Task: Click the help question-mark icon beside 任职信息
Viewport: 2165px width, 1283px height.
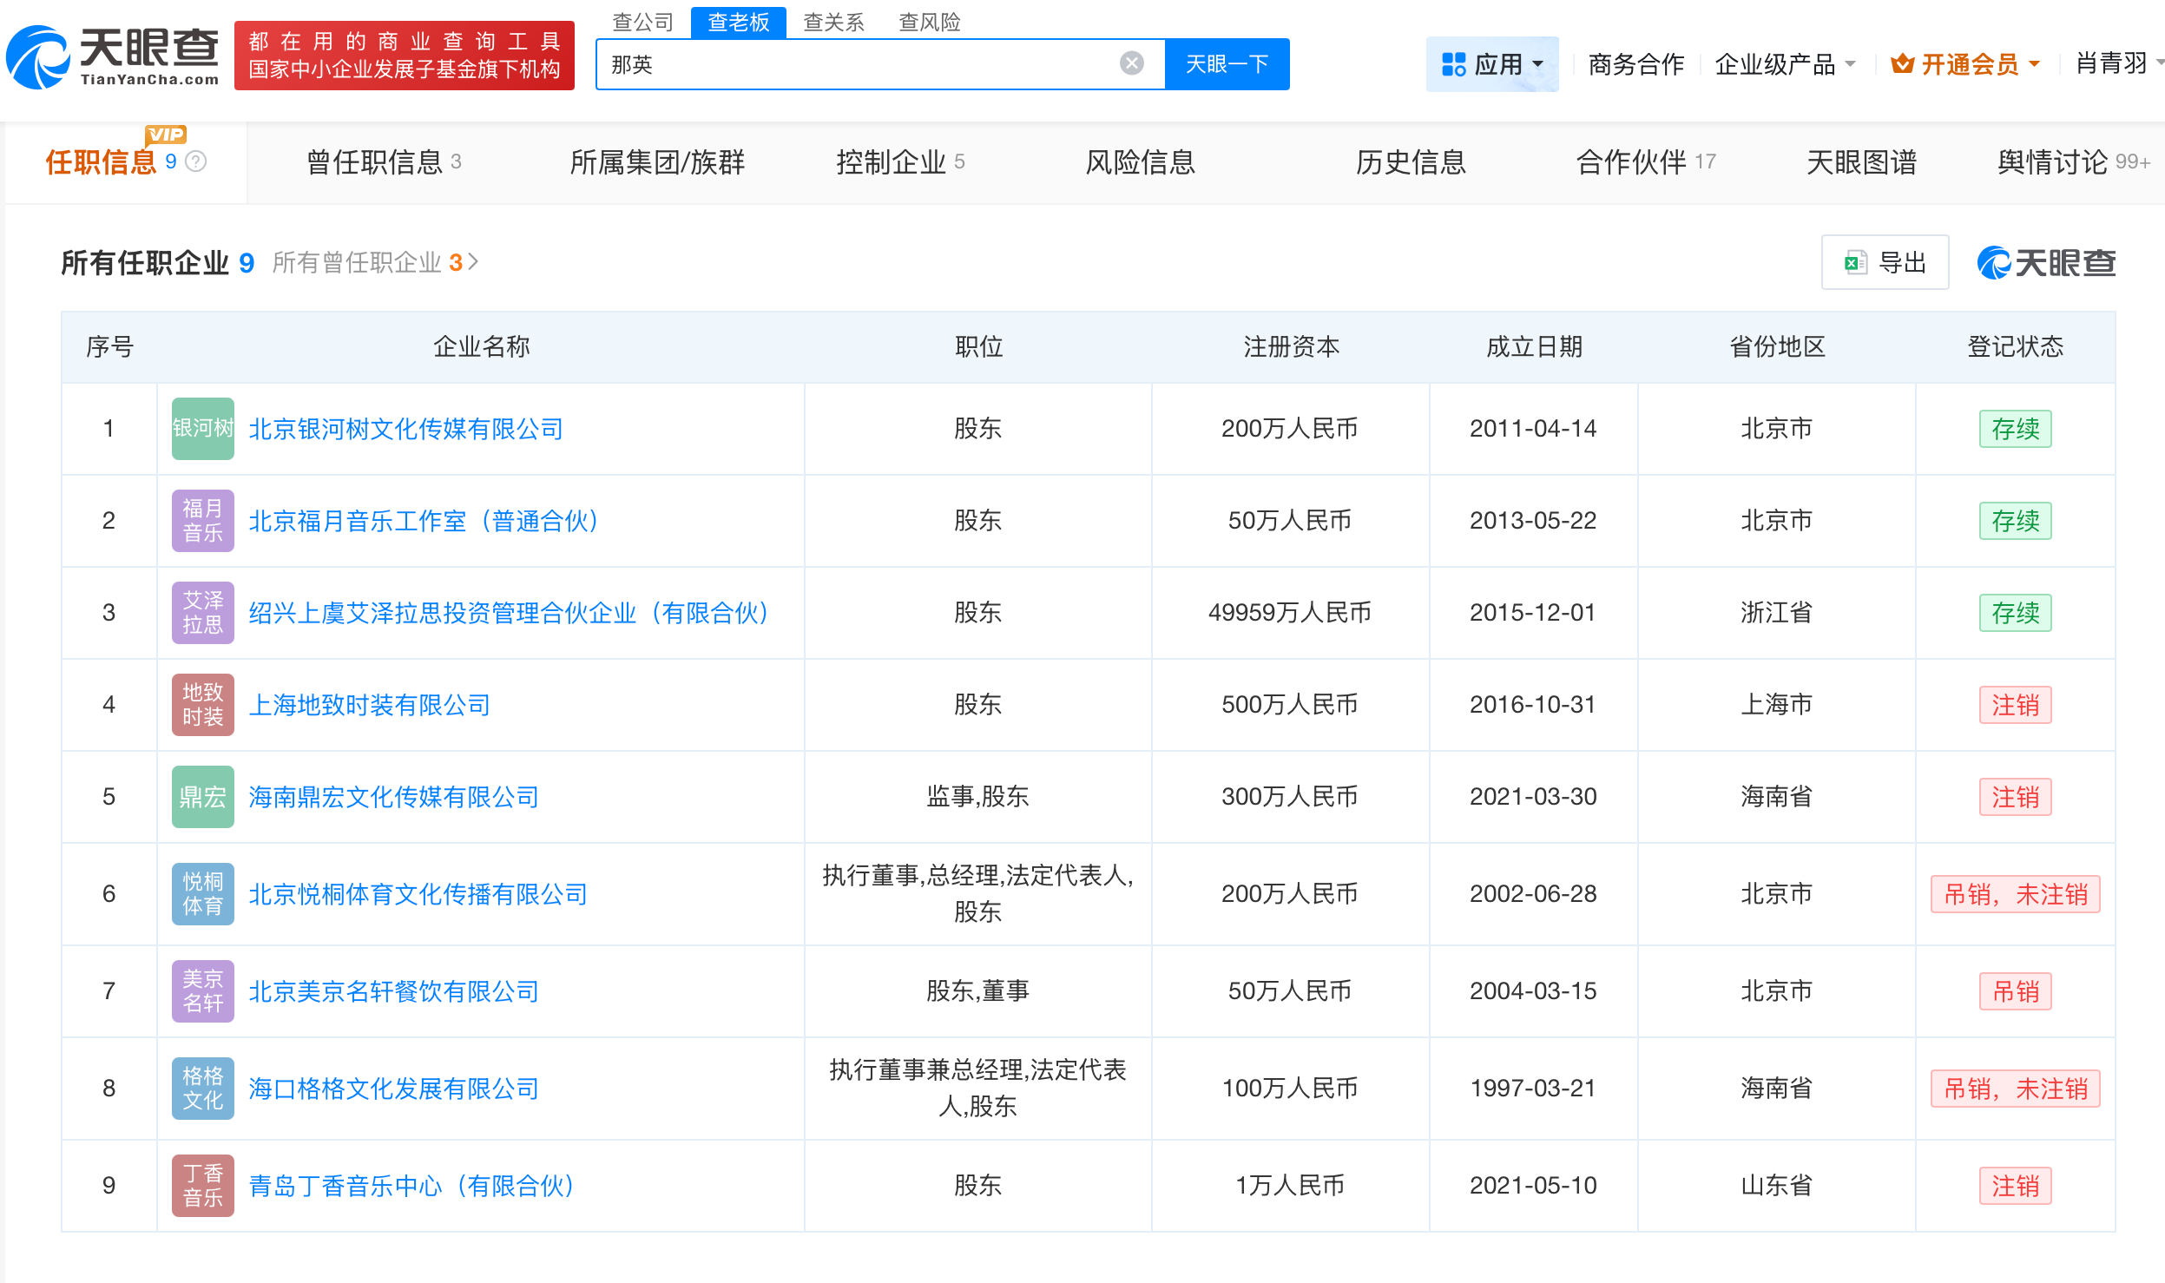Action: pyautogui.click(x=198, y=161)
